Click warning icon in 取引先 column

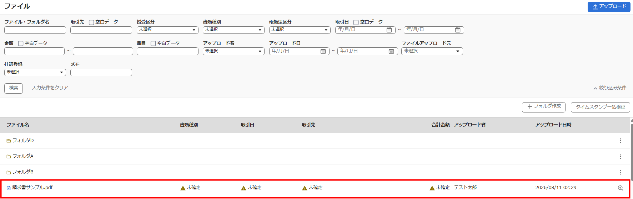(305, 188)
